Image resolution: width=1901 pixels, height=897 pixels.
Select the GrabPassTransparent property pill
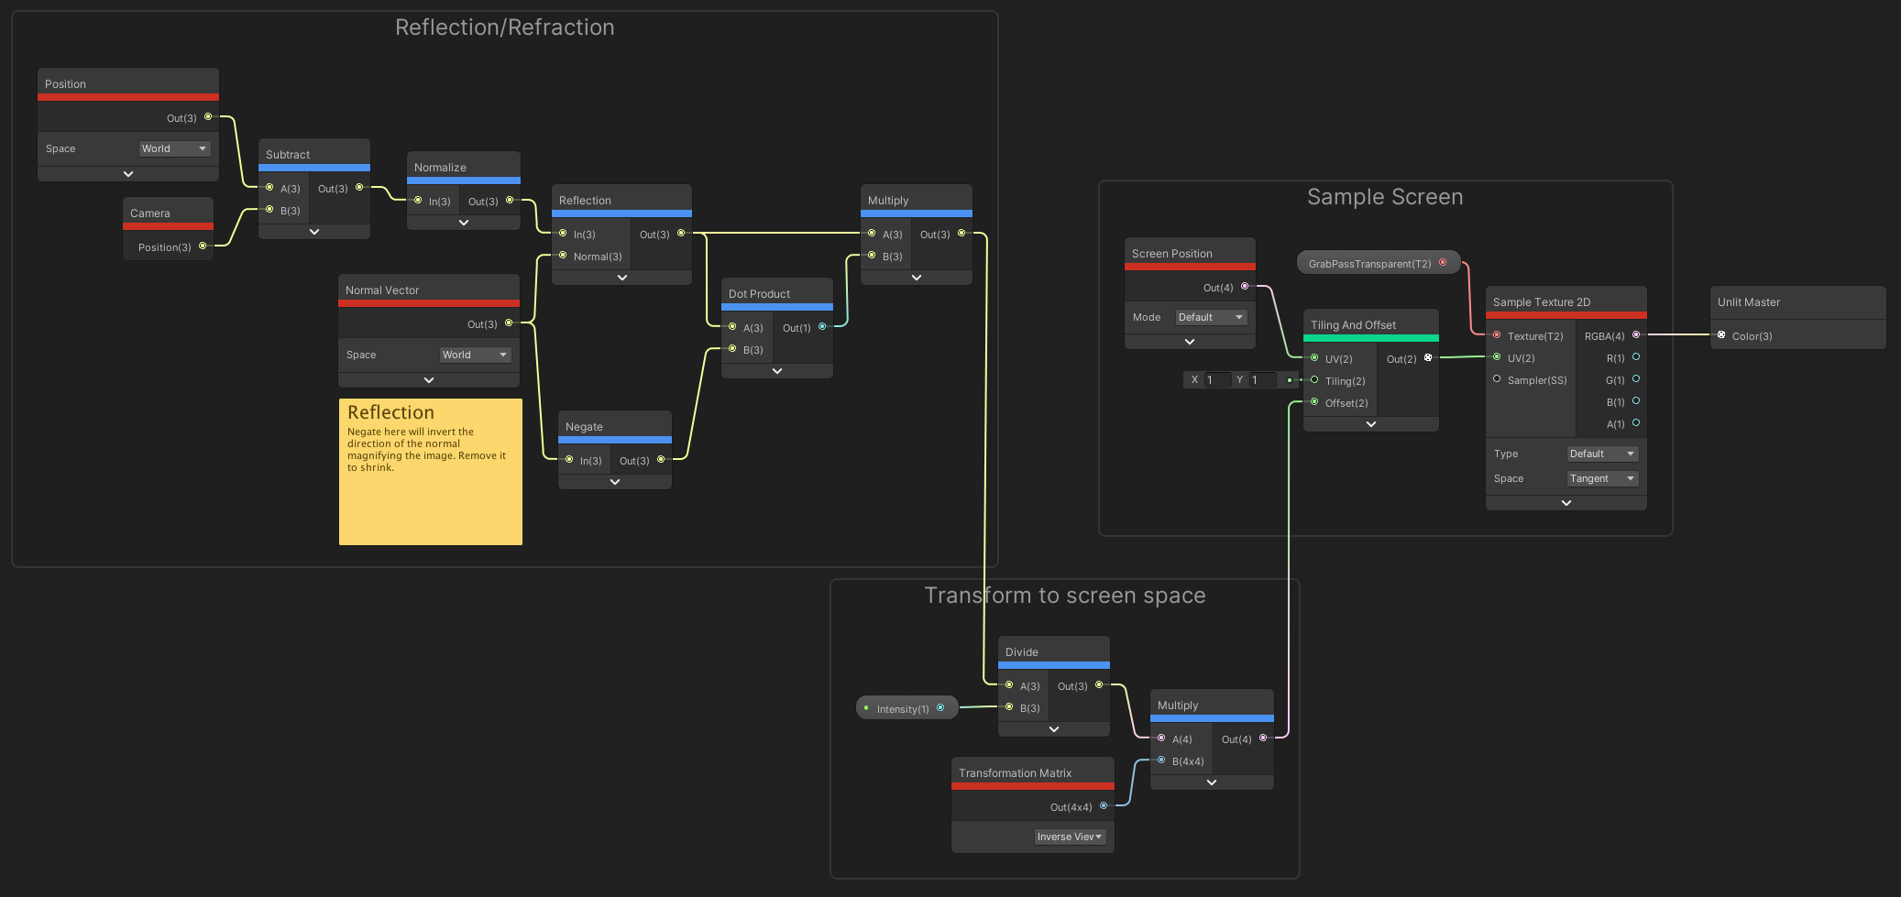click(1379, 263)
